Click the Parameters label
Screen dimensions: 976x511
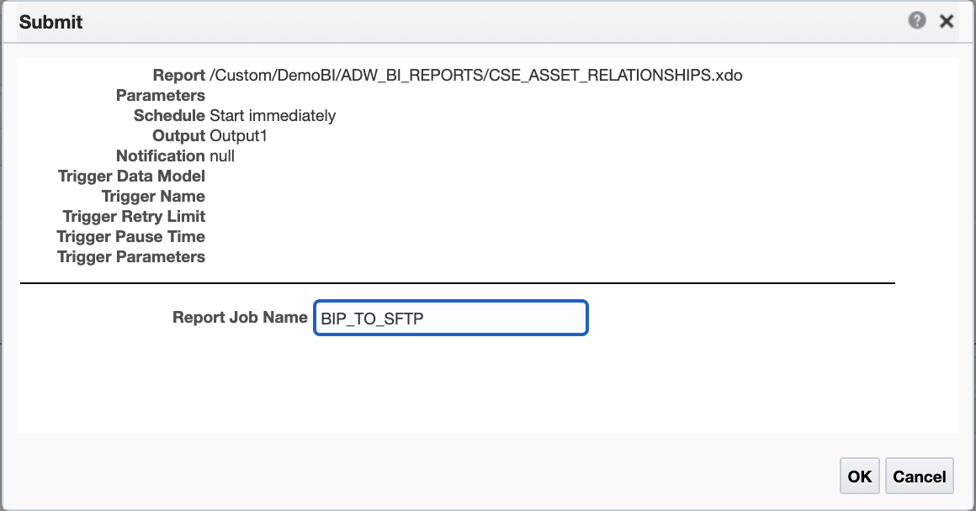click(160, 96)
